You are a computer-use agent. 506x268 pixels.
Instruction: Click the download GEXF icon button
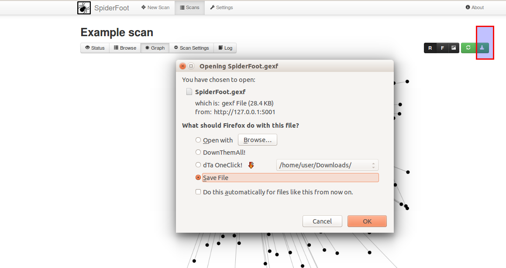click(x=482, y=48)
